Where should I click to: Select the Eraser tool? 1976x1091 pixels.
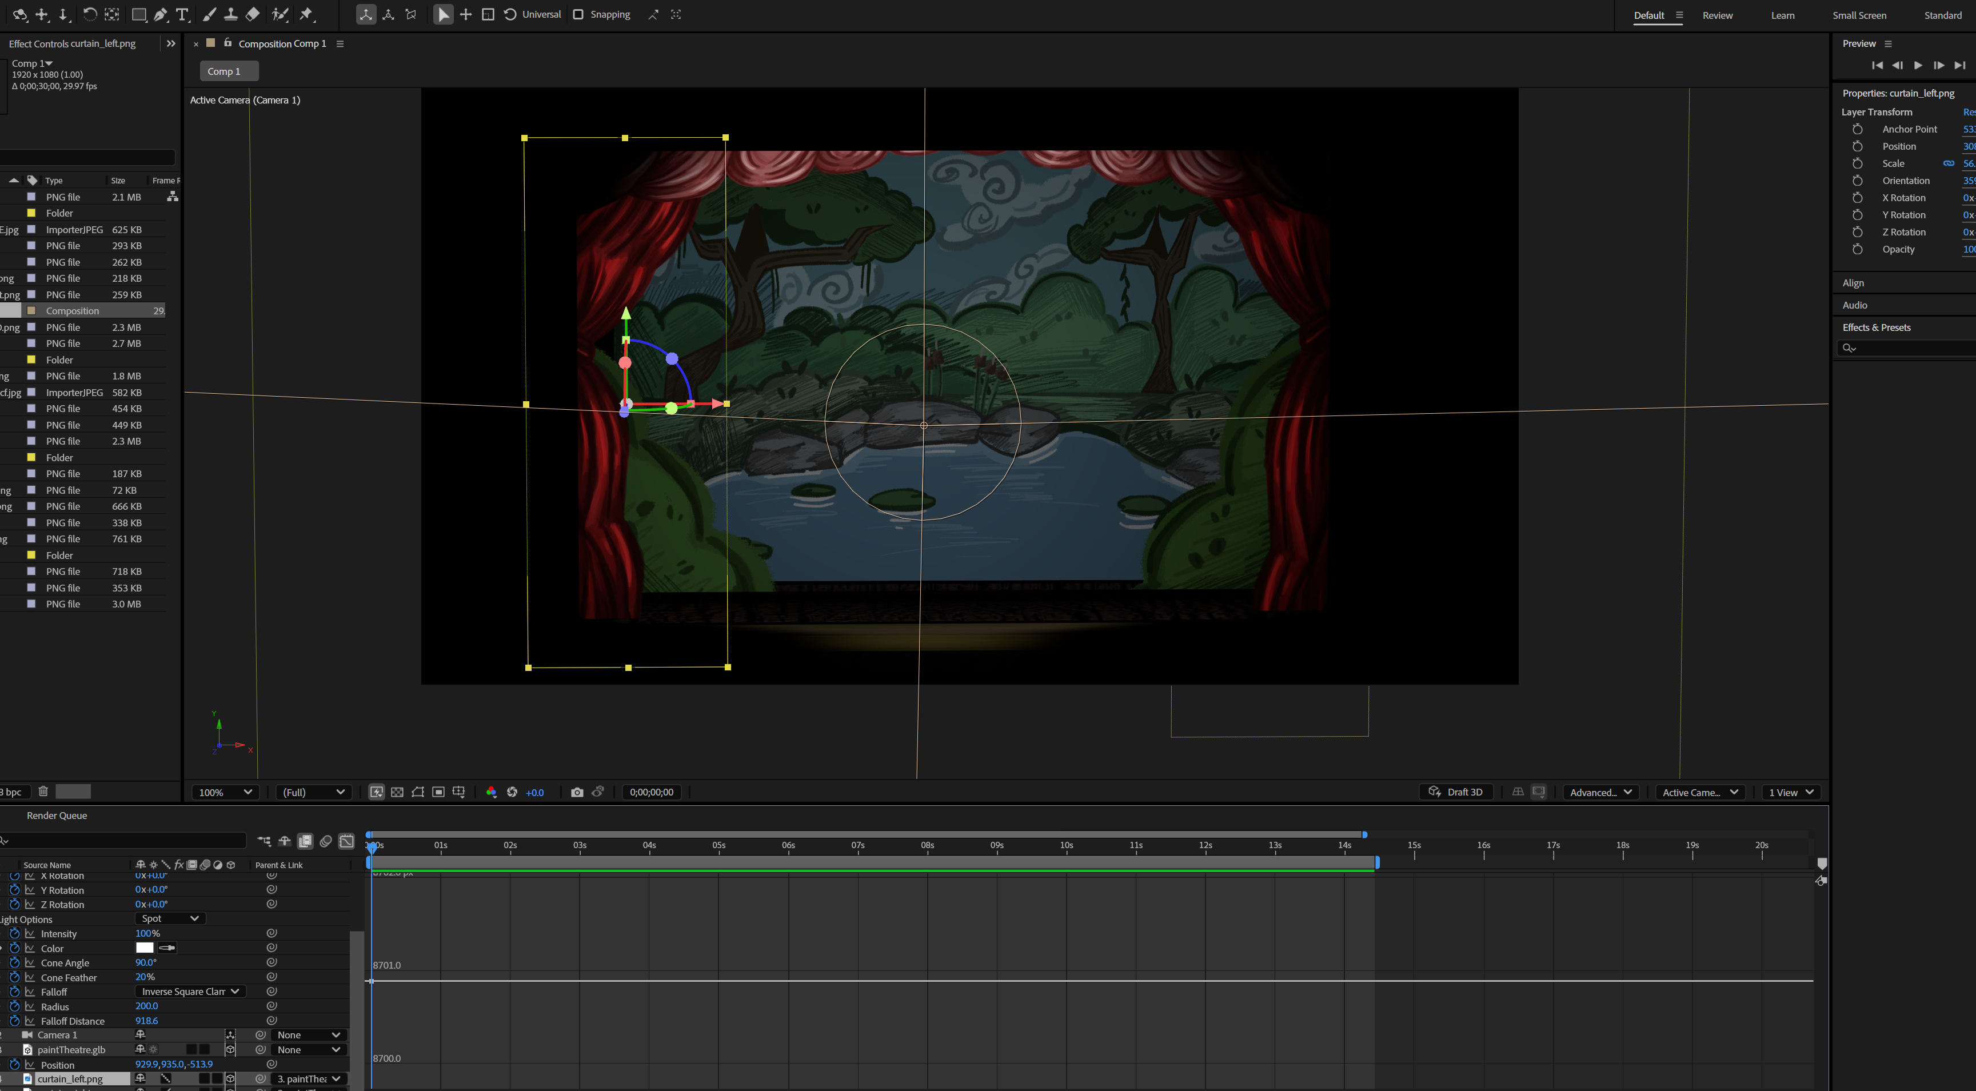[253, 14]
